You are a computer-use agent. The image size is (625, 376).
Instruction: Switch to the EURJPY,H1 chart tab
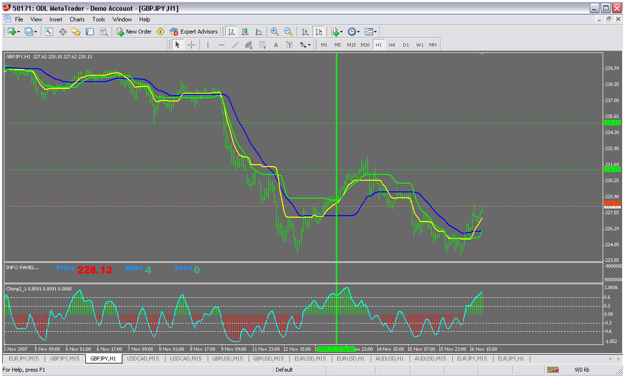pyautogui.click(x=511, y=359)
